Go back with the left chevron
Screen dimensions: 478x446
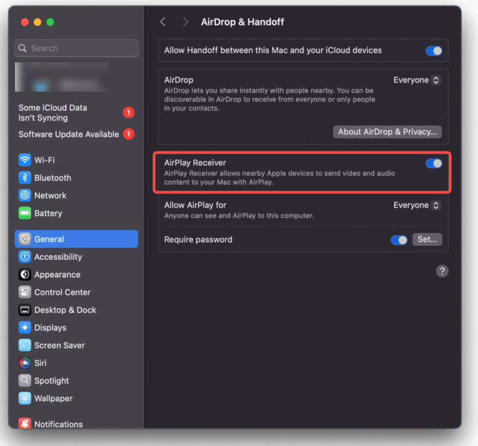pyautogui.click(x=163, y=22)
